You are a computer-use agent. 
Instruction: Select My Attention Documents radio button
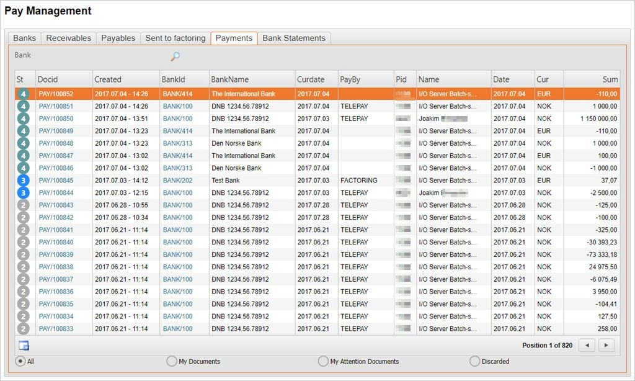click(x=323, y=361)
